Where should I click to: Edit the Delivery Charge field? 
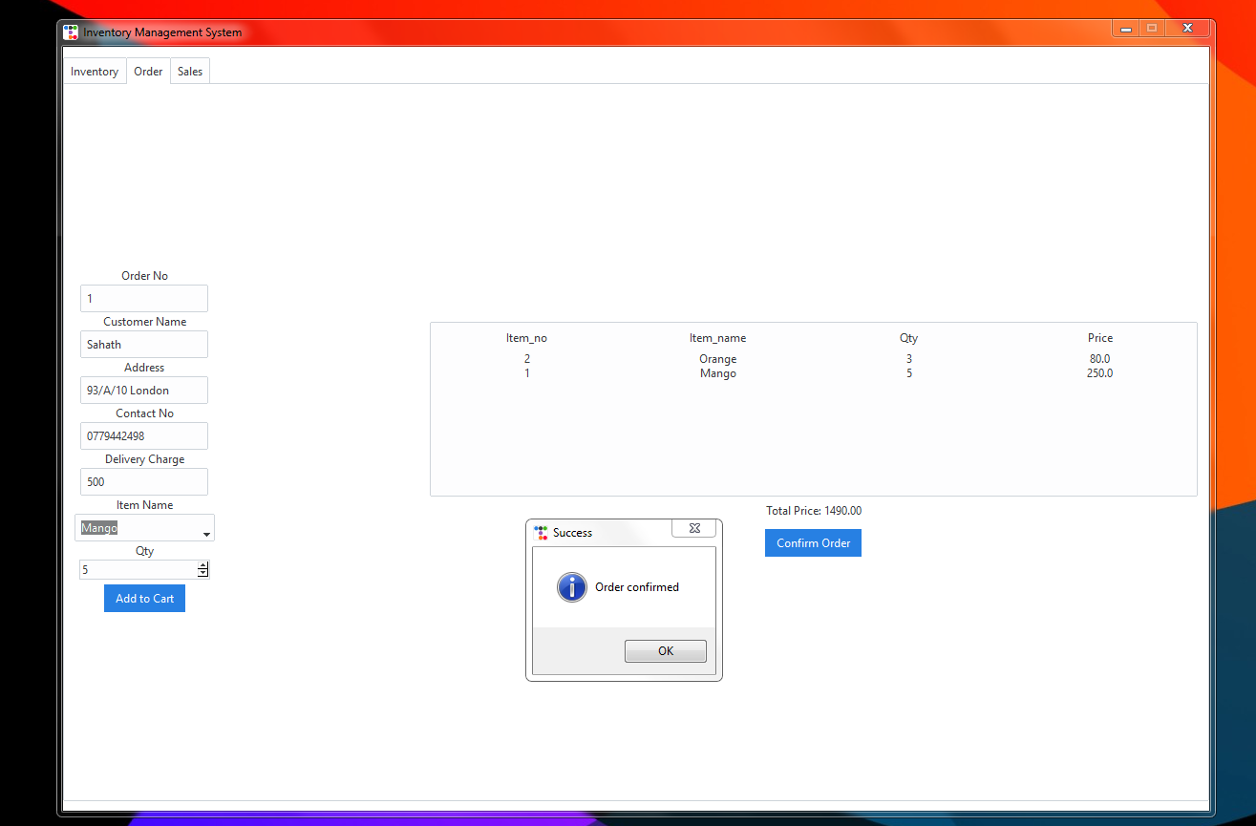144,482
